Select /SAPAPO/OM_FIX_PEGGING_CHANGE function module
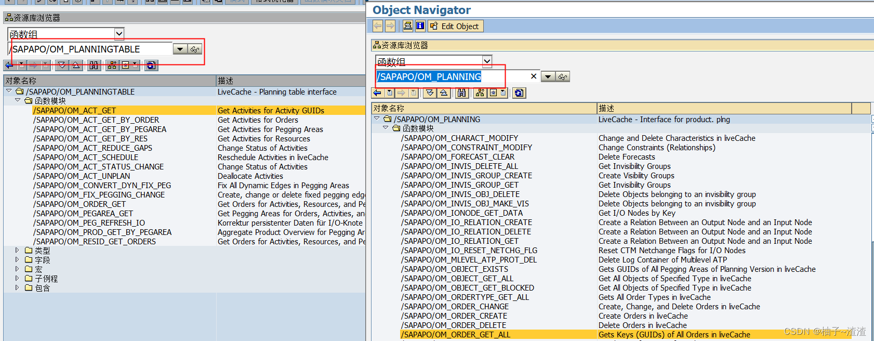 pyautogui.click(x=99, y=194)
